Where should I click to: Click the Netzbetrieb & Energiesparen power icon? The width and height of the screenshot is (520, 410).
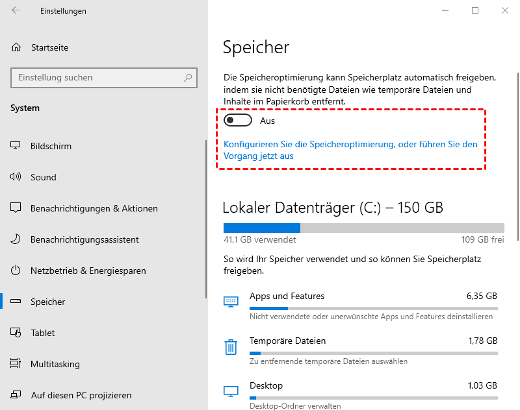[x=16, y=271]
